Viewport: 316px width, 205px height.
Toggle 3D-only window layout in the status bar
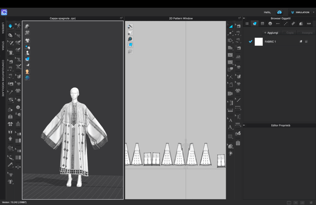coord(296,203)
